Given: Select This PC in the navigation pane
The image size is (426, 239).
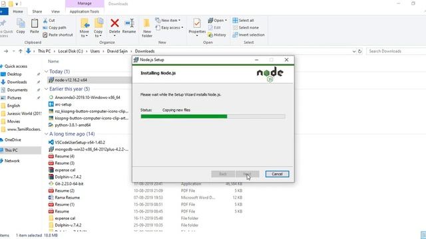Looking at the screenshot, I should click(x=11, y=150).
